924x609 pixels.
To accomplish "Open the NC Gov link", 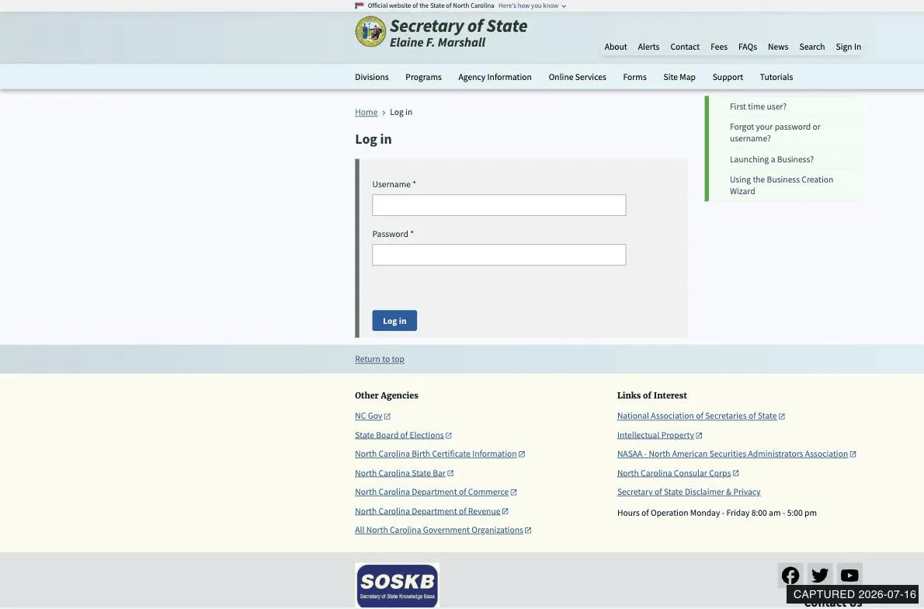I will click(x=368, y=416).
